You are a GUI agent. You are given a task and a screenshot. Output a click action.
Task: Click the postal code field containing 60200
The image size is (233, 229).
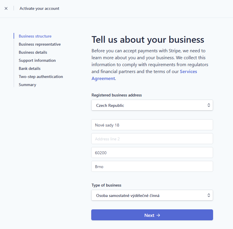pos(152,153)
